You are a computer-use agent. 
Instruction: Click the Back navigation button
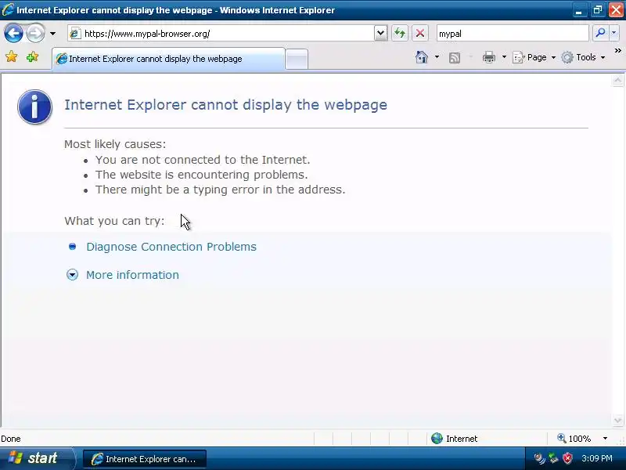[x=13, y=33]
